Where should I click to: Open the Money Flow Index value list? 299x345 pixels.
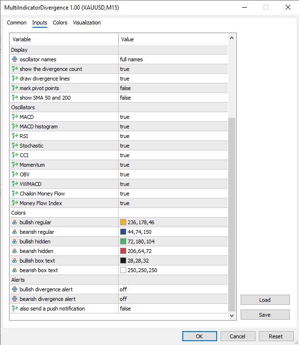[x=173, y=203]
